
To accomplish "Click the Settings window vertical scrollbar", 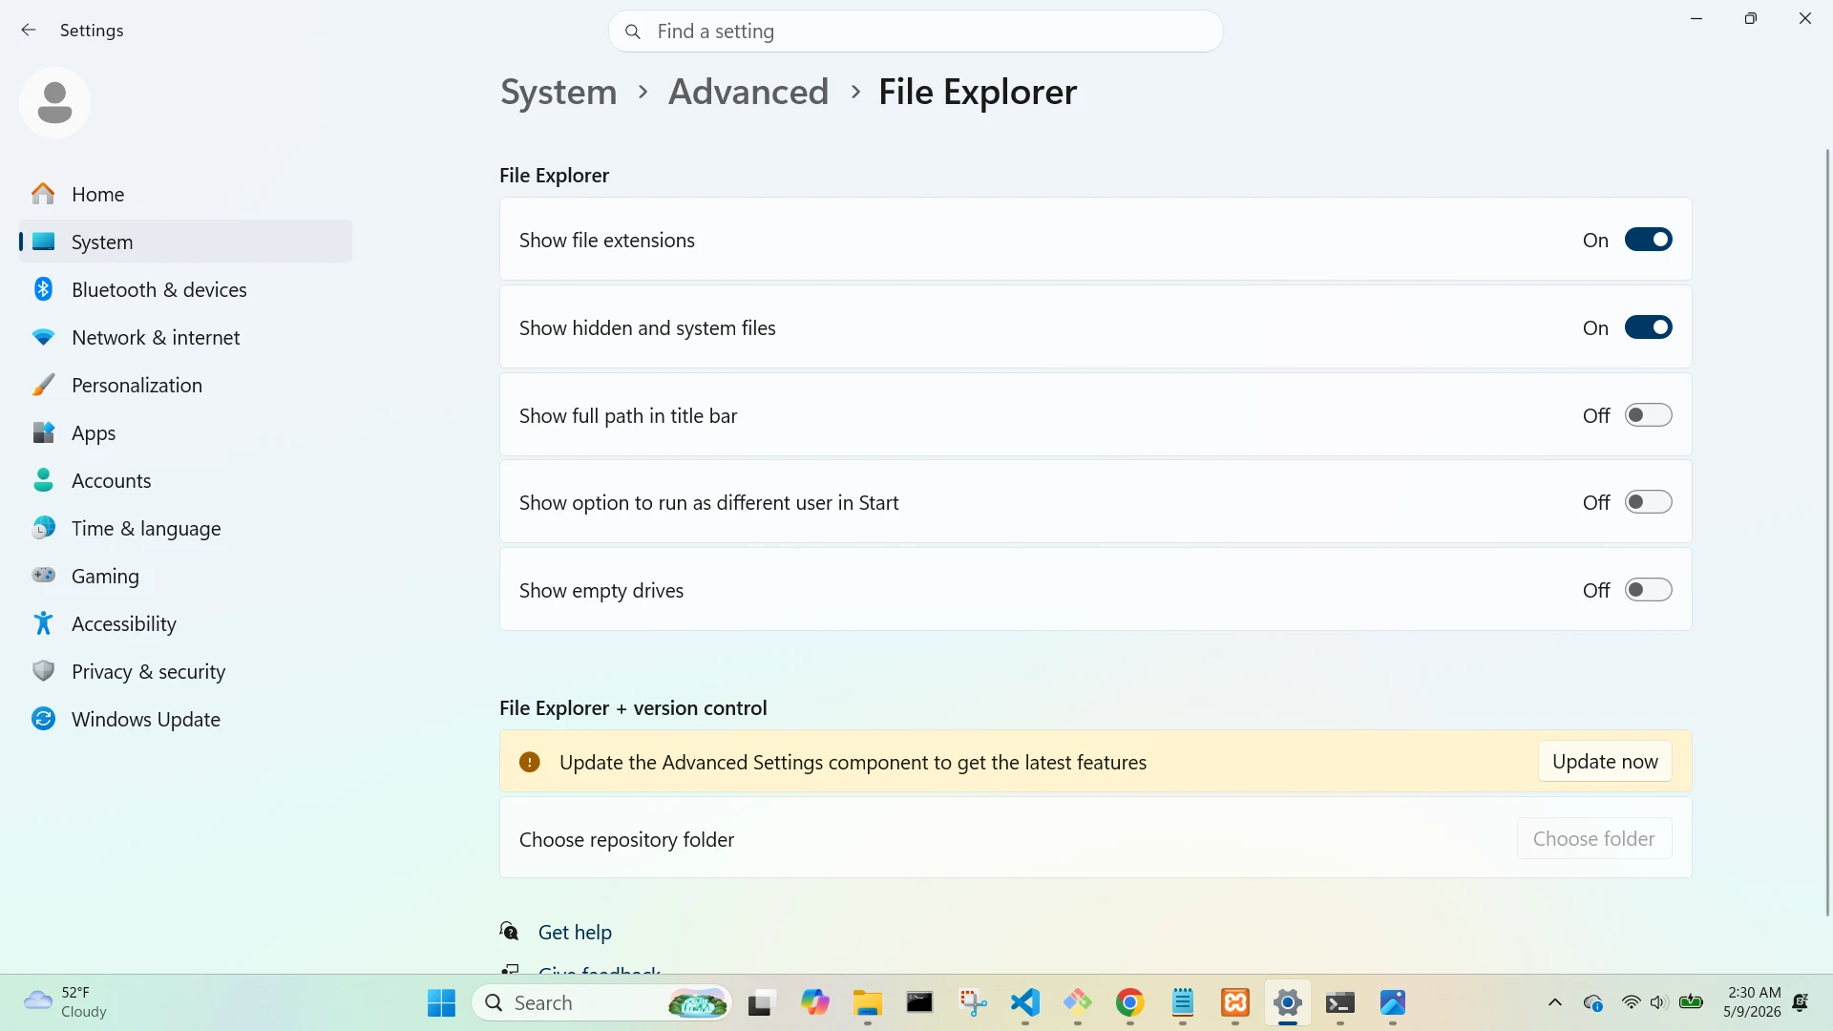I will pos(1827,533).
